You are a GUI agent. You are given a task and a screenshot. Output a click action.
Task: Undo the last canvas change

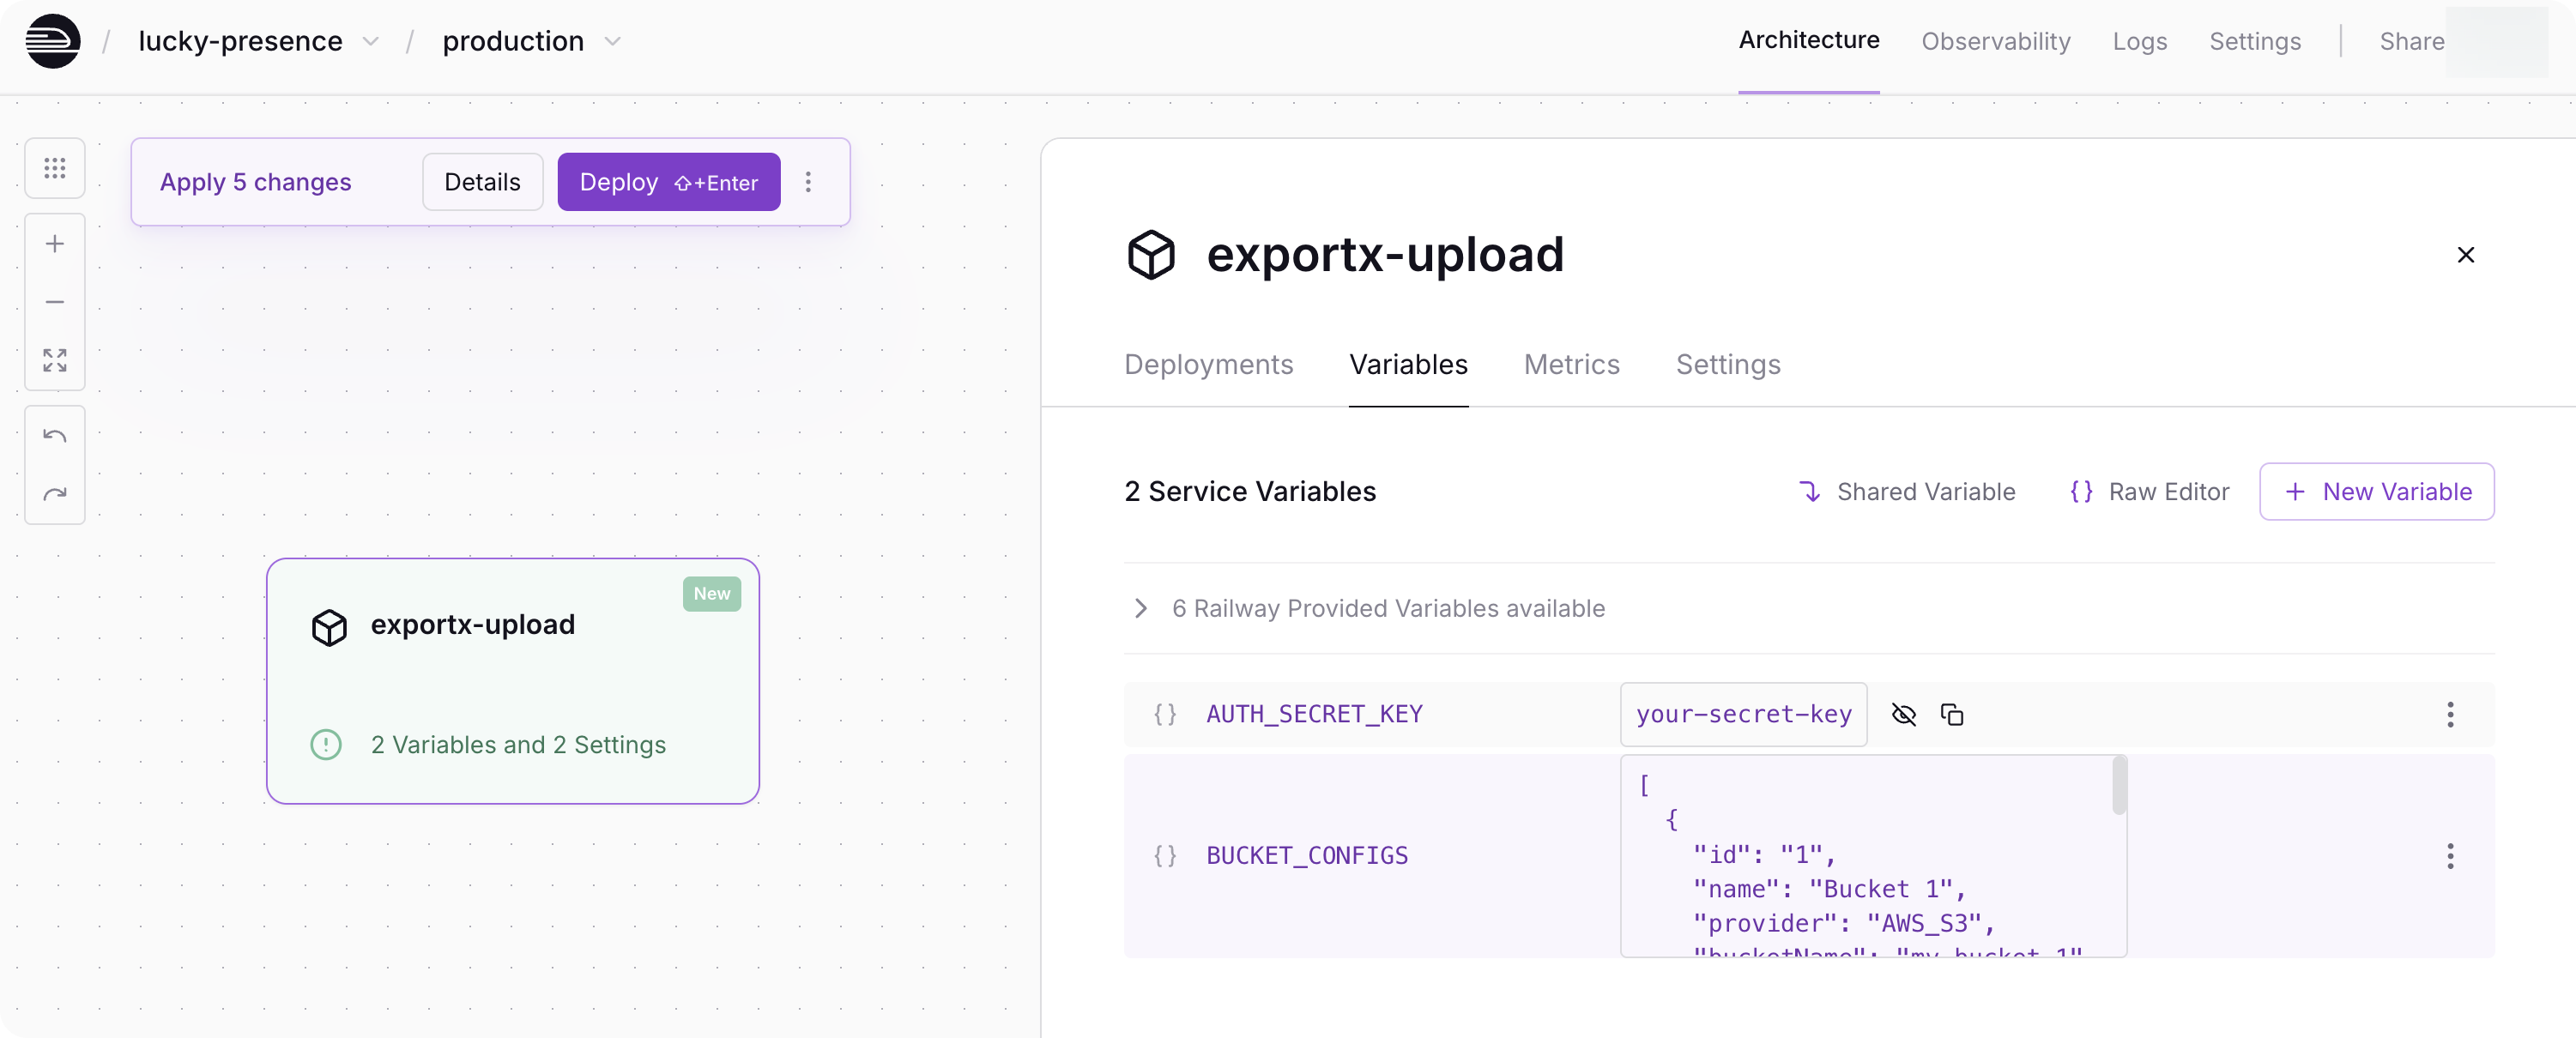coord(55,436)
